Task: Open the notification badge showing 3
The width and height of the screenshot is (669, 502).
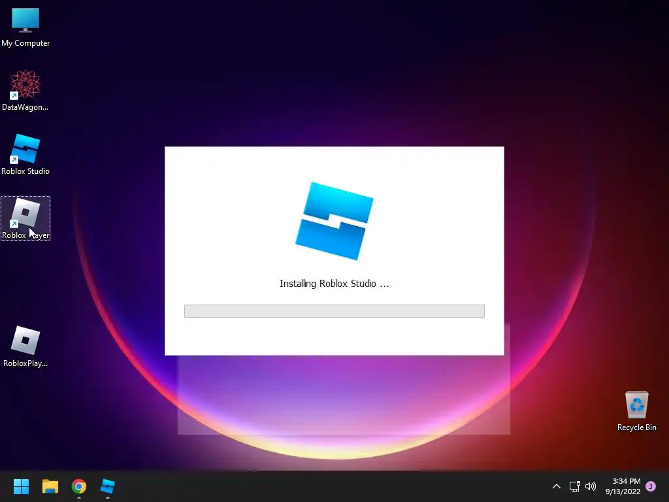Action: (x=651, y=486)
